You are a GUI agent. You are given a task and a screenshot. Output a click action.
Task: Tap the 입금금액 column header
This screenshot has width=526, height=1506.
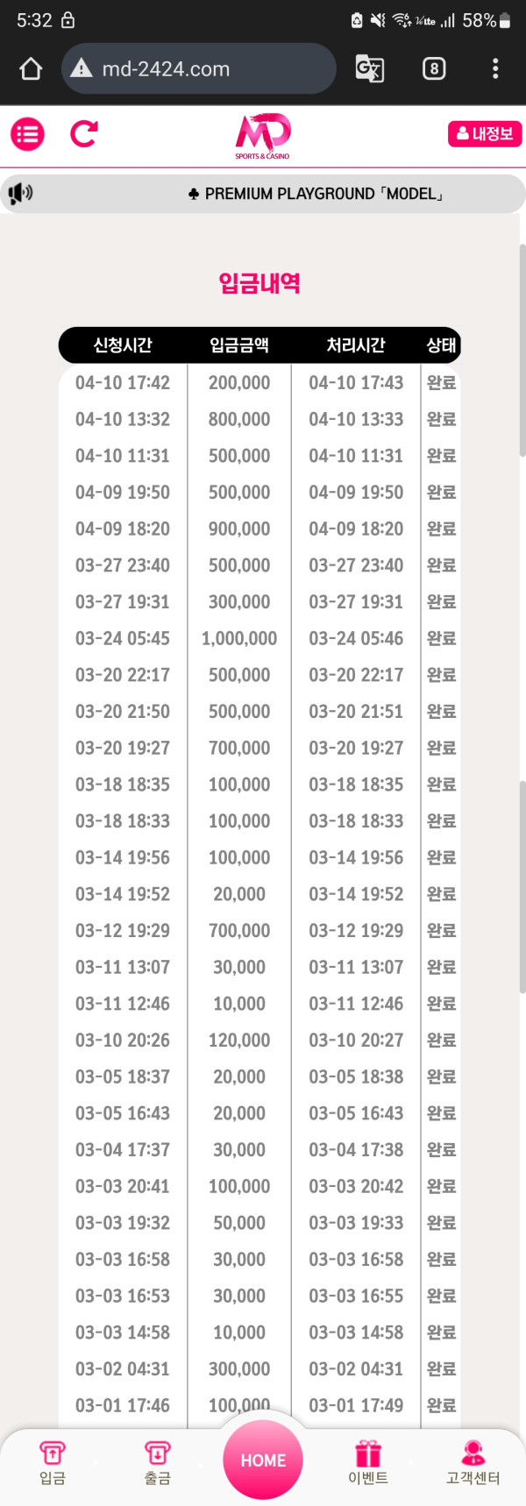[x=239, y=345]
